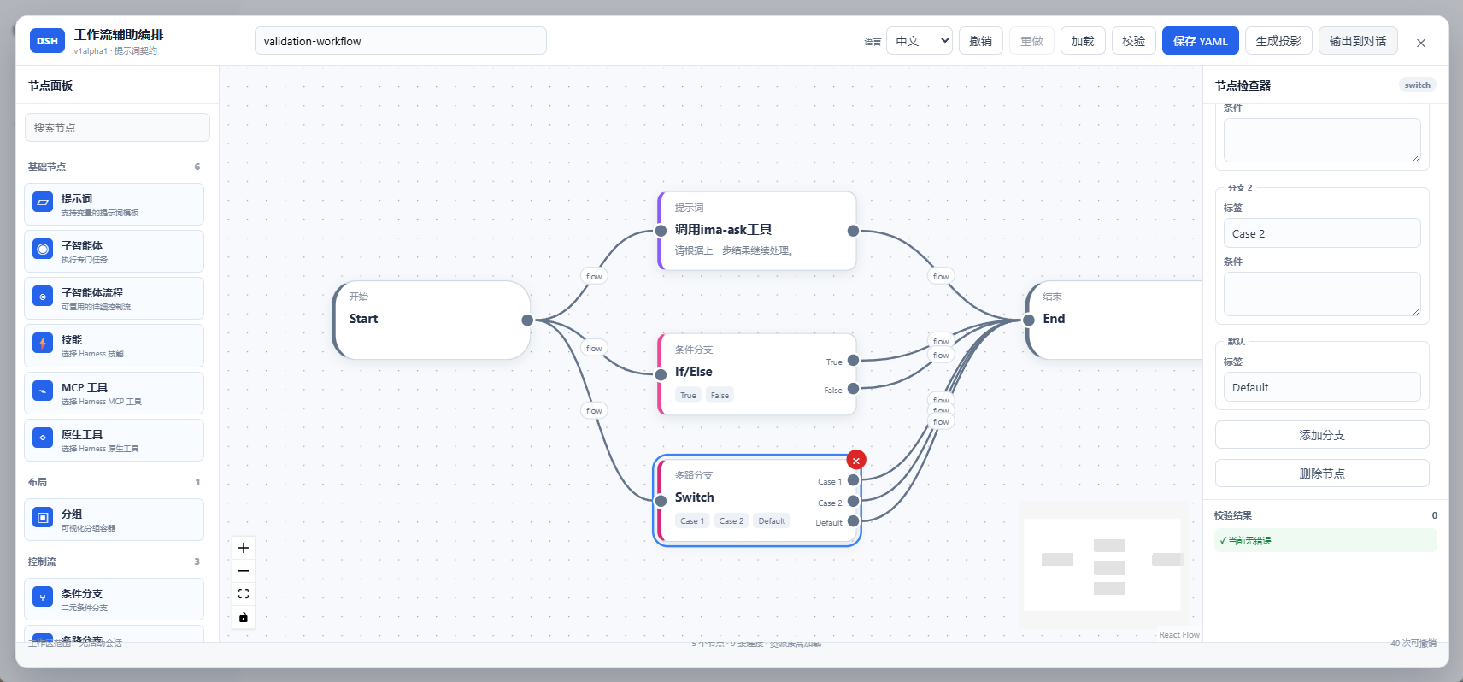Click the 条件分支 palette item label
This screenshot has height=682, width=1463.
(x=82, y=594)
